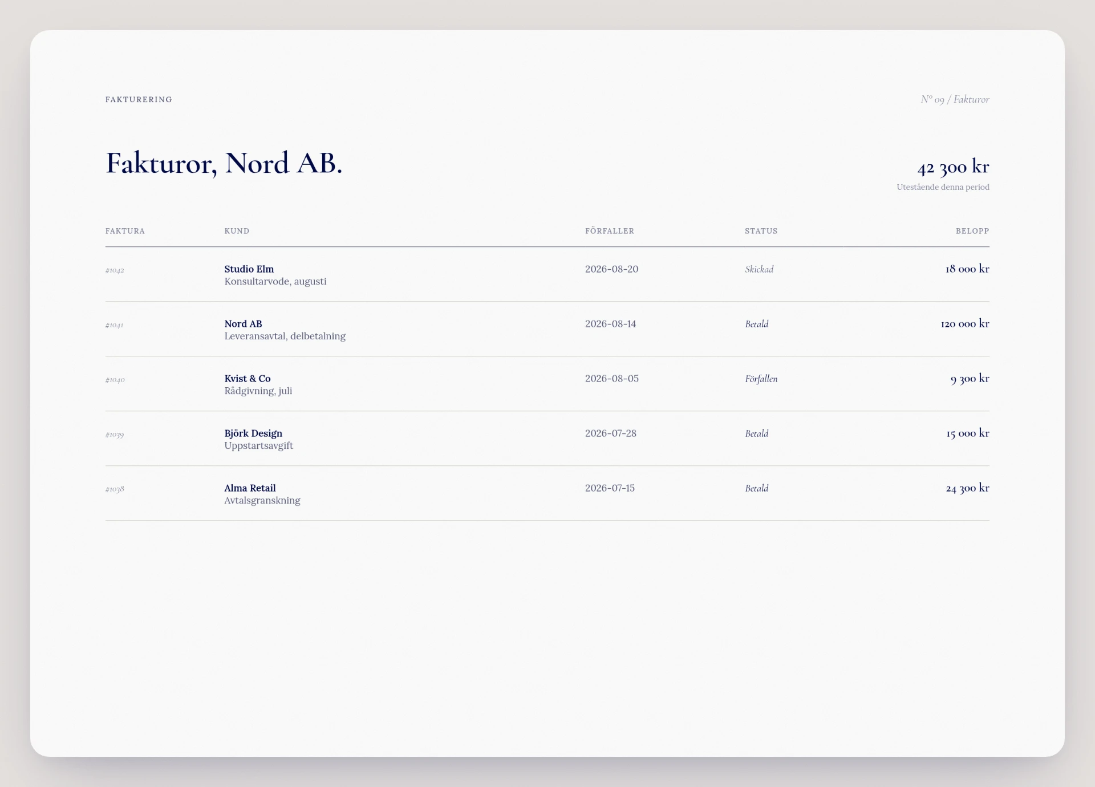Image resolution: width=1095 pixels, height=787 pixels.
Task: Open invoice #1042 row link
Action: pyautogui.click(x=115, y=270)
